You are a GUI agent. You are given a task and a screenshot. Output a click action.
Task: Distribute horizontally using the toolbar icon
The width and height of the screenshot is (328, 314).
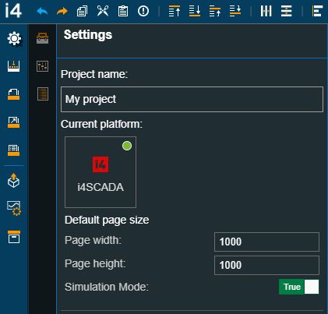(x=266, y=11)
